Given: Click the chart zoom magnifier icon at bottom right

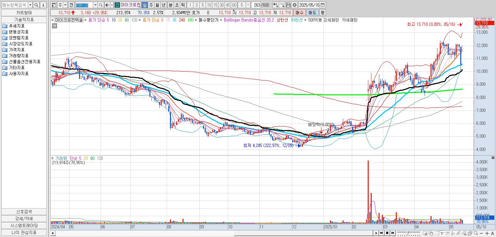Looking at the screenshot, I should (475, 233).
